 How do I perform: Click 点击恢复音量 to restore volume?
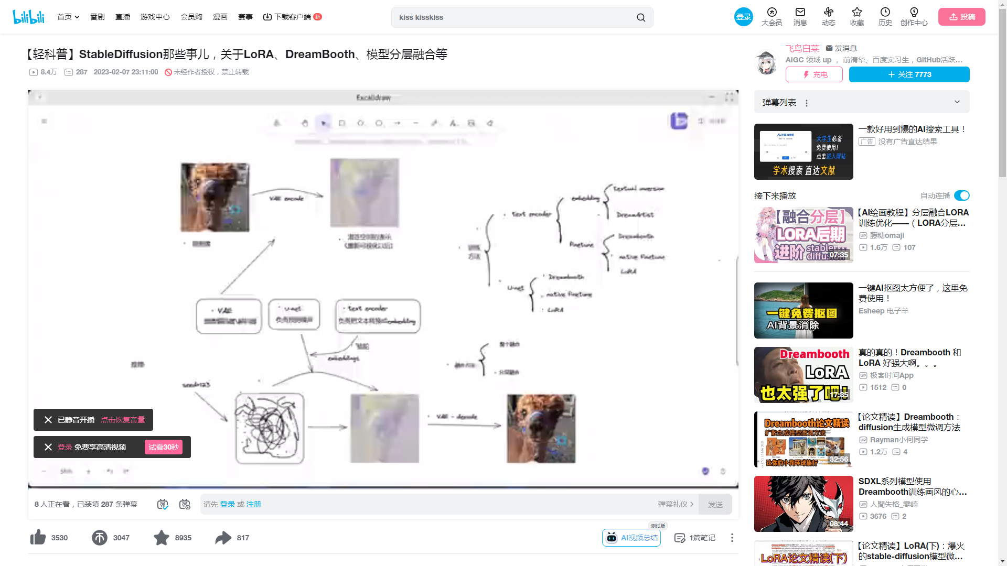click(x=123, y=420)
